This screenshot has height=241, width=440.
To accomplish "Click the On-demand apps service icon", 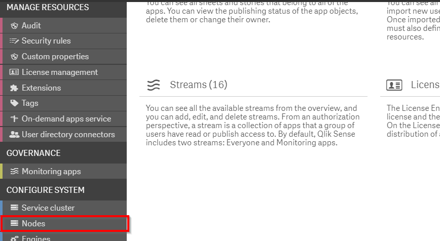I will pyautogui.click(x=14, y=119).
